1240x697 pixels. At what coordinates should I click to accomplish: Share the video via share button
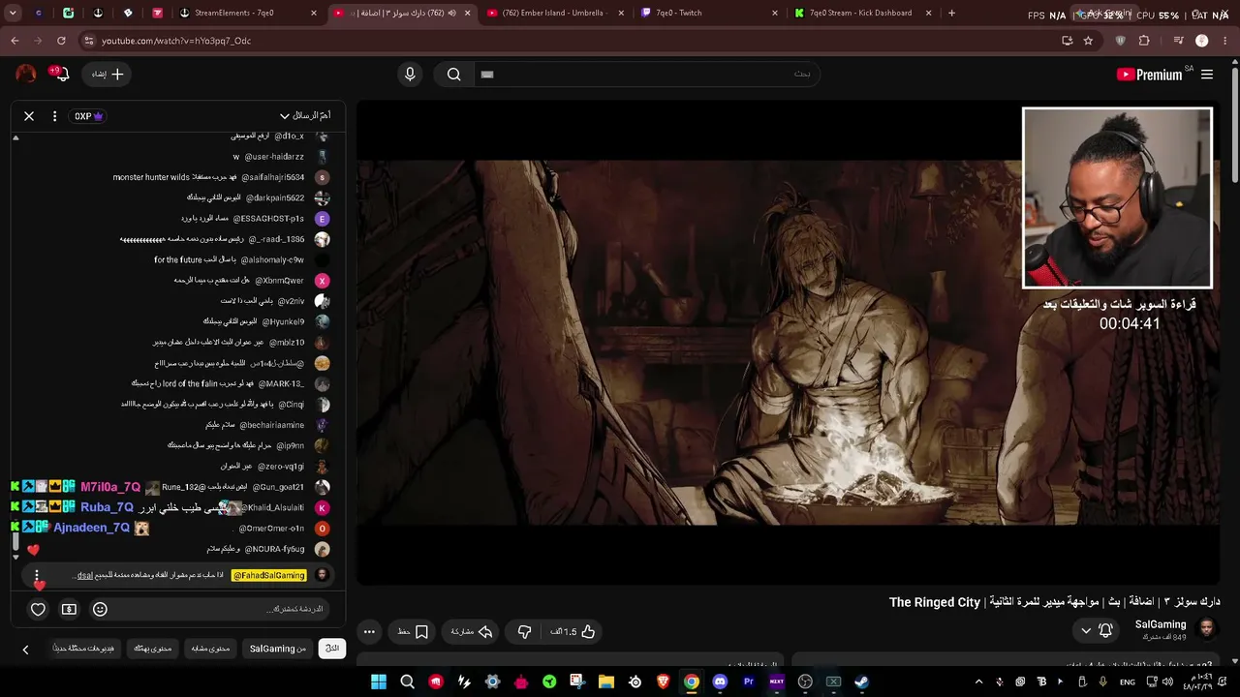(472, 632)
